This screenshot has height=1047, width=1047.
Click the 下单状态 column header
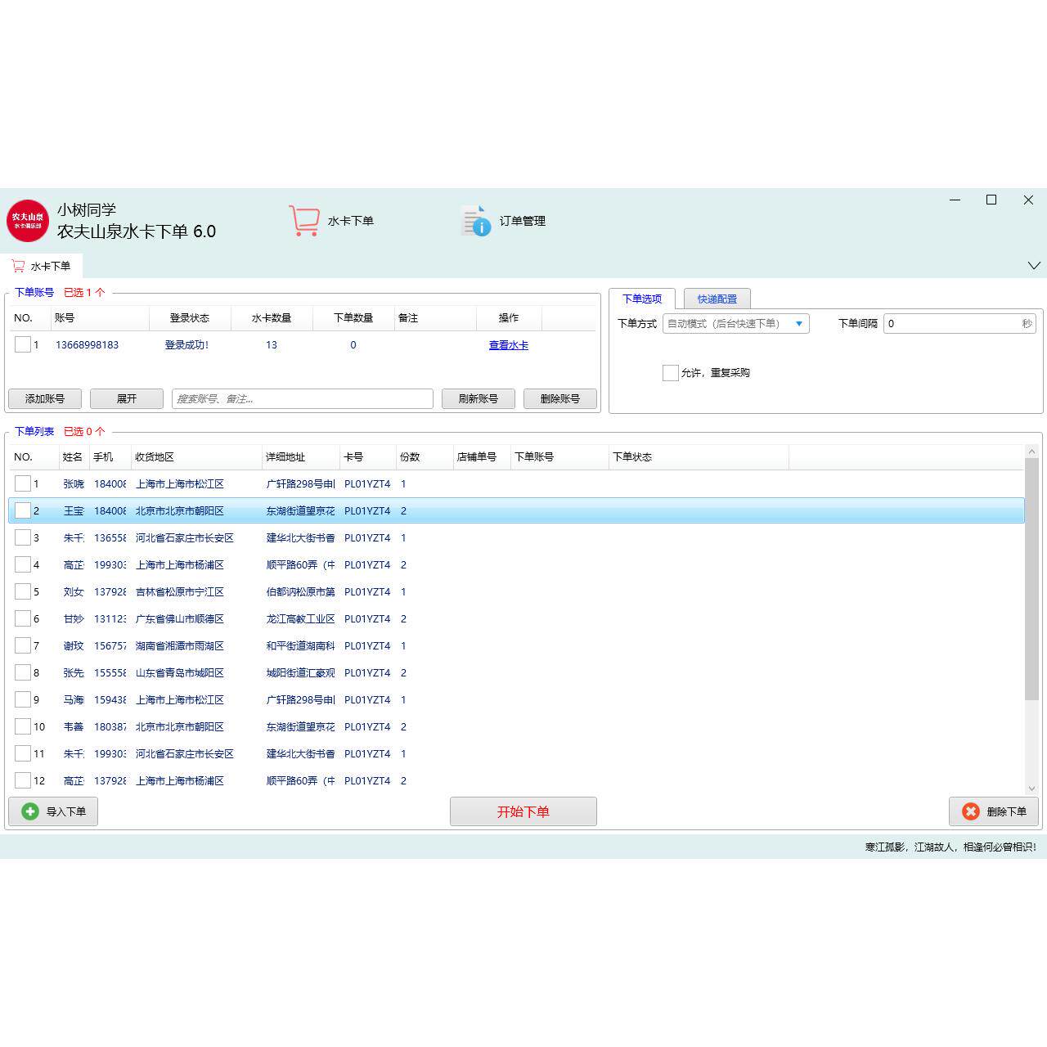click(x=699, y=457)
